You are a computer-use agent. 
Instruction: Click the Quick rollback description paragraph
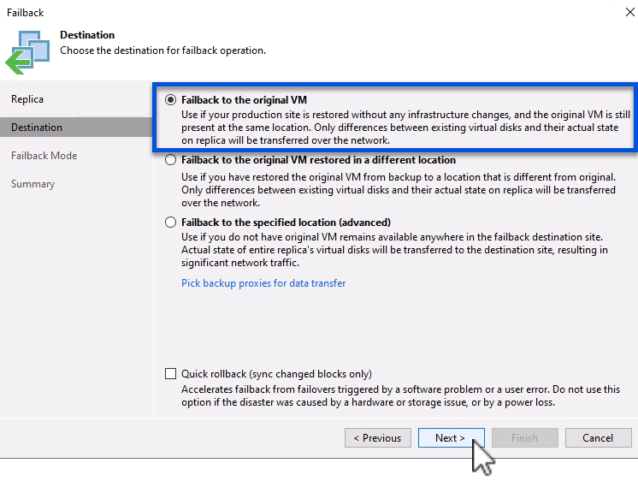(x=400, y=395)
